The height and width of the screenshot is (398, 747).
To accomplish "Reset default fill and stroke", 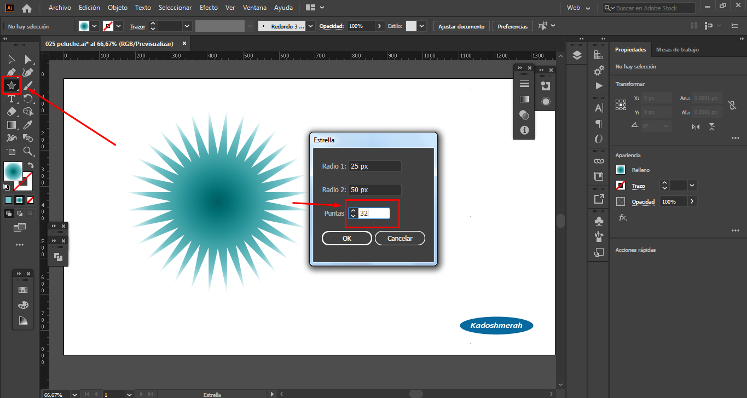I will point(7,187).
